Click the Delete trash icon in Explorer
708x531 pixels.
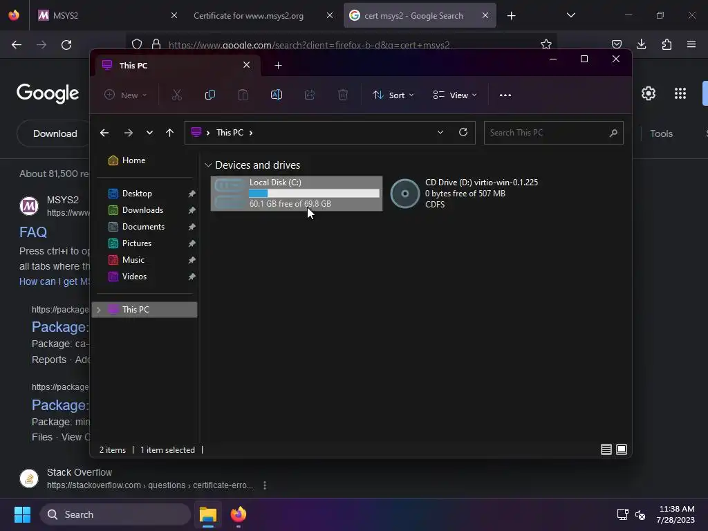[343, 95]
